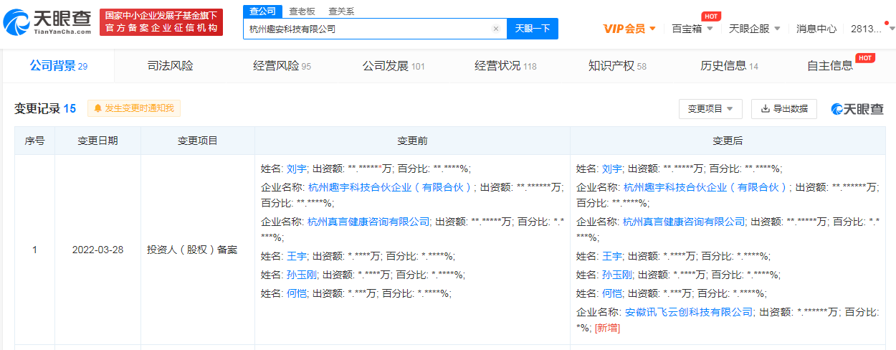Open 孙玉刚 link in 变更前 column
This screenshot has height=350, width=896.
tap(302, 275)
